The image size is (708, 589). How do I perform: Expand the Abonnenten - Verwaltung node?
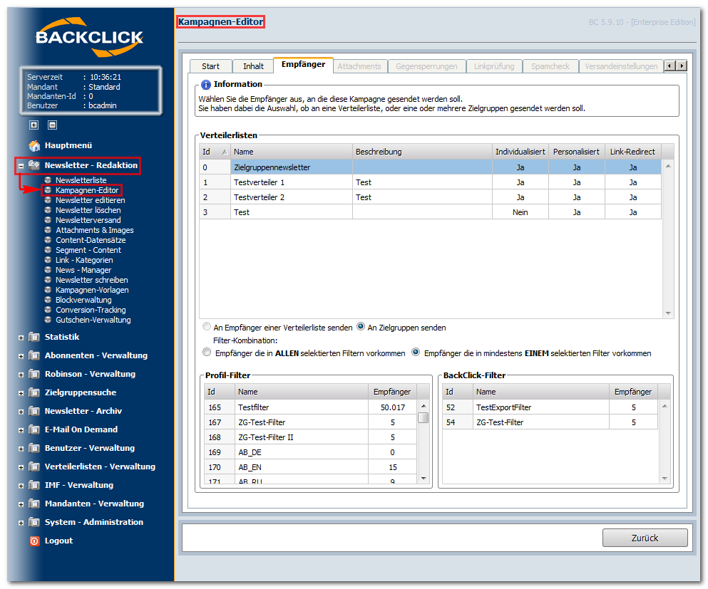click(x=21, y=356)
